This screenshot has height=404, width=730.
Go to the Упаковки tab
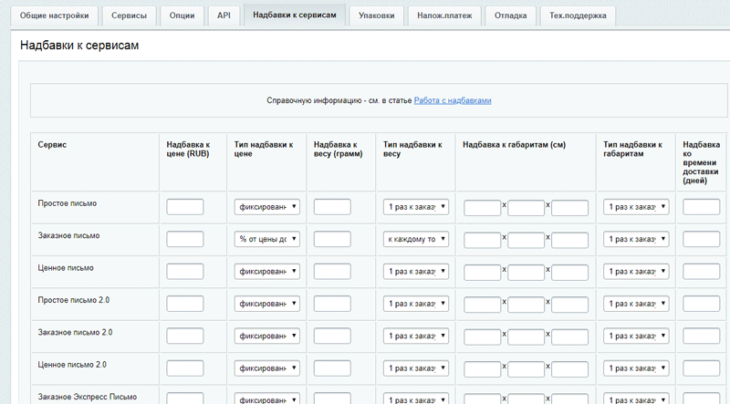pyautogui.click(x=377, y=16)
